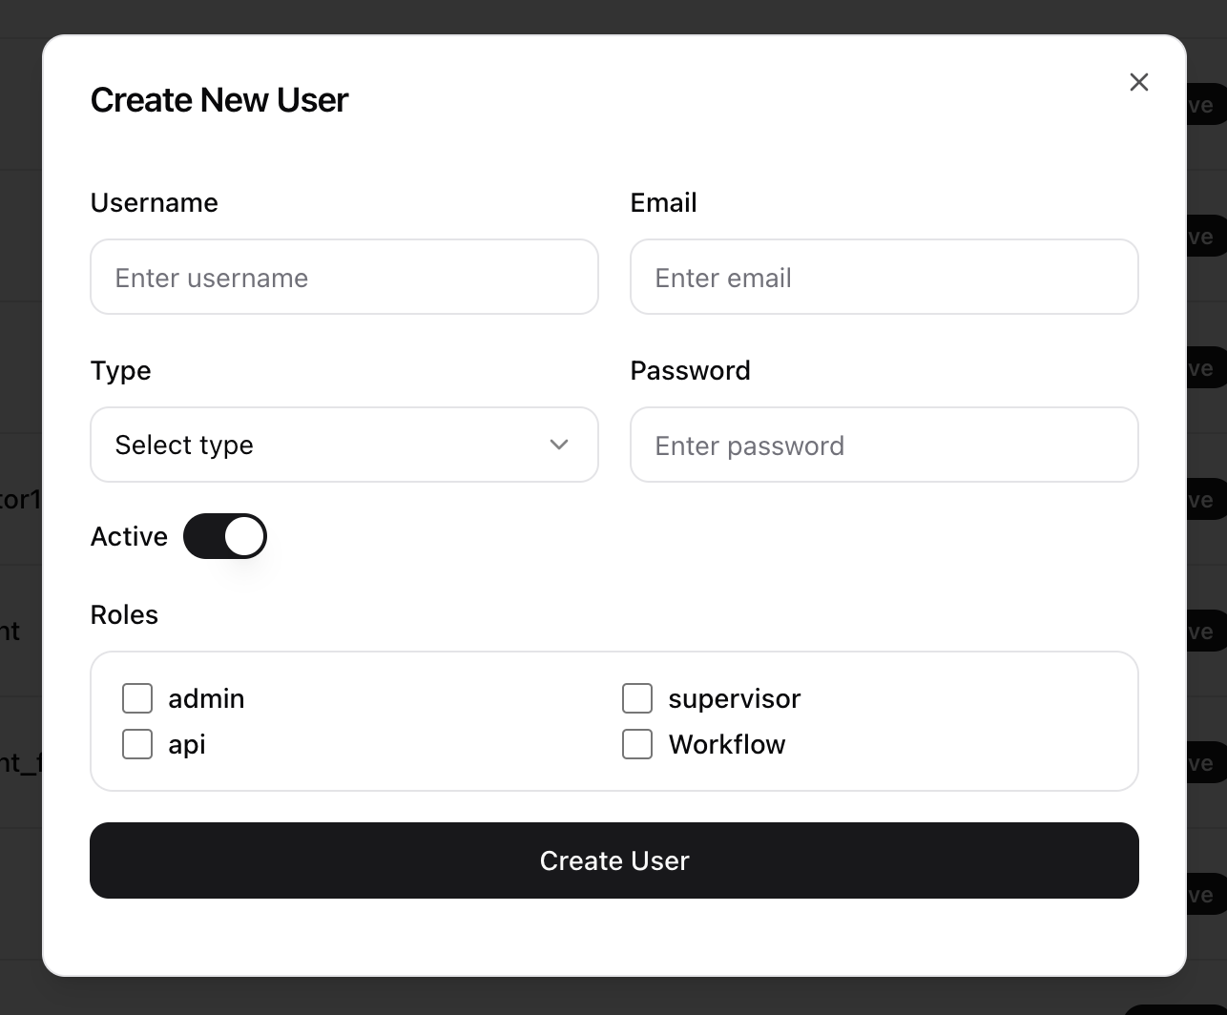
Task: Click the Username label
Action: click(x=154, y=203)
